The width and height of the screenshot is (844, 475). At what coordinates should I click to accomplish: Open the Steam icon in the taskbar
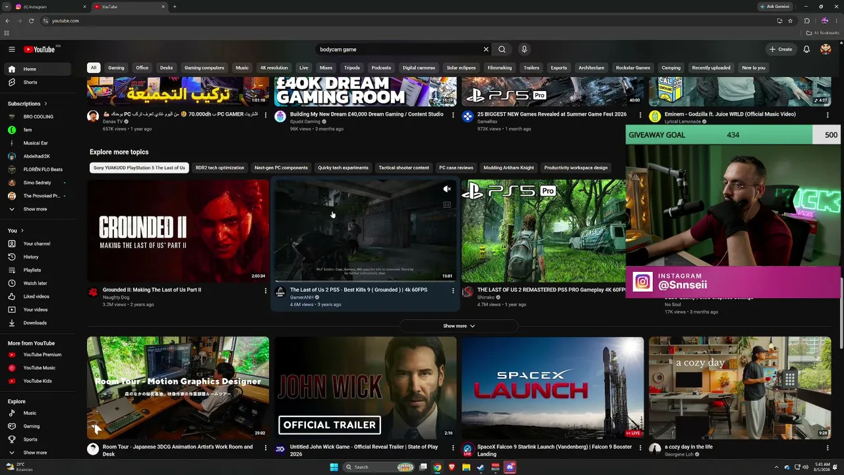481,467
